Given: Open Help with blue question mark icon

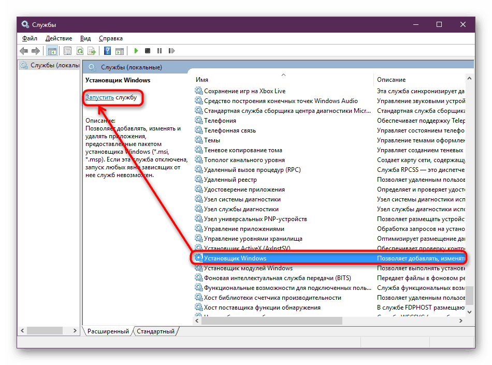Looking at the screenshot, I should point(107,51).
